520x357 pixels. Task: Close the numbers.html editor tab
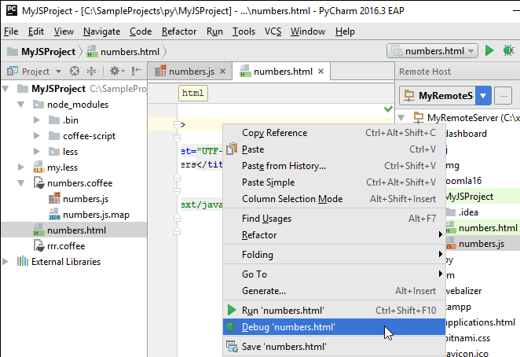(x=320, y=72)
